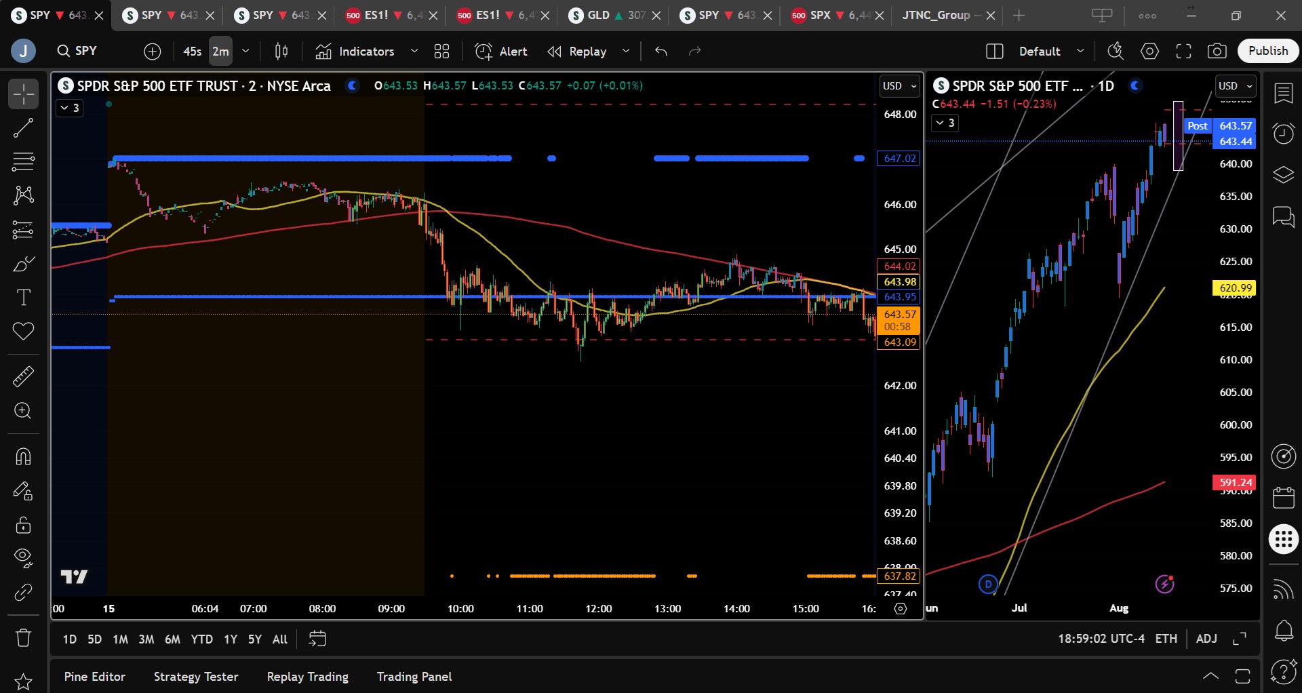Activate the zoom in tool
Image resolution: width=1302 pixels, height=693 pixels.
click(x=23, y=411)
